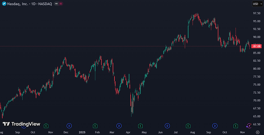Click the current price label 87.08
This screenshot has width=264, height=135.
(257, 46)
